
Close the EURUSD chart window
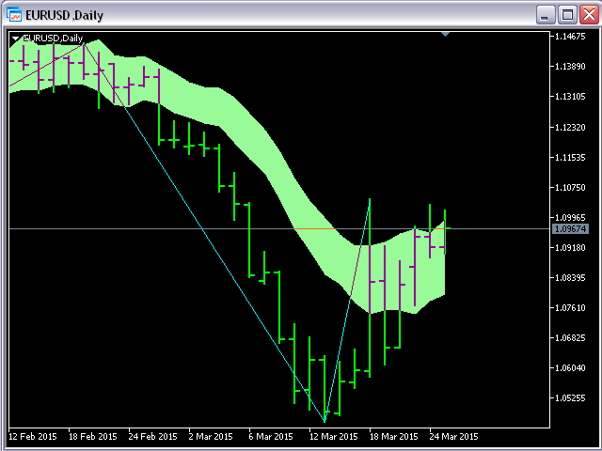click(x=590, y=15)
